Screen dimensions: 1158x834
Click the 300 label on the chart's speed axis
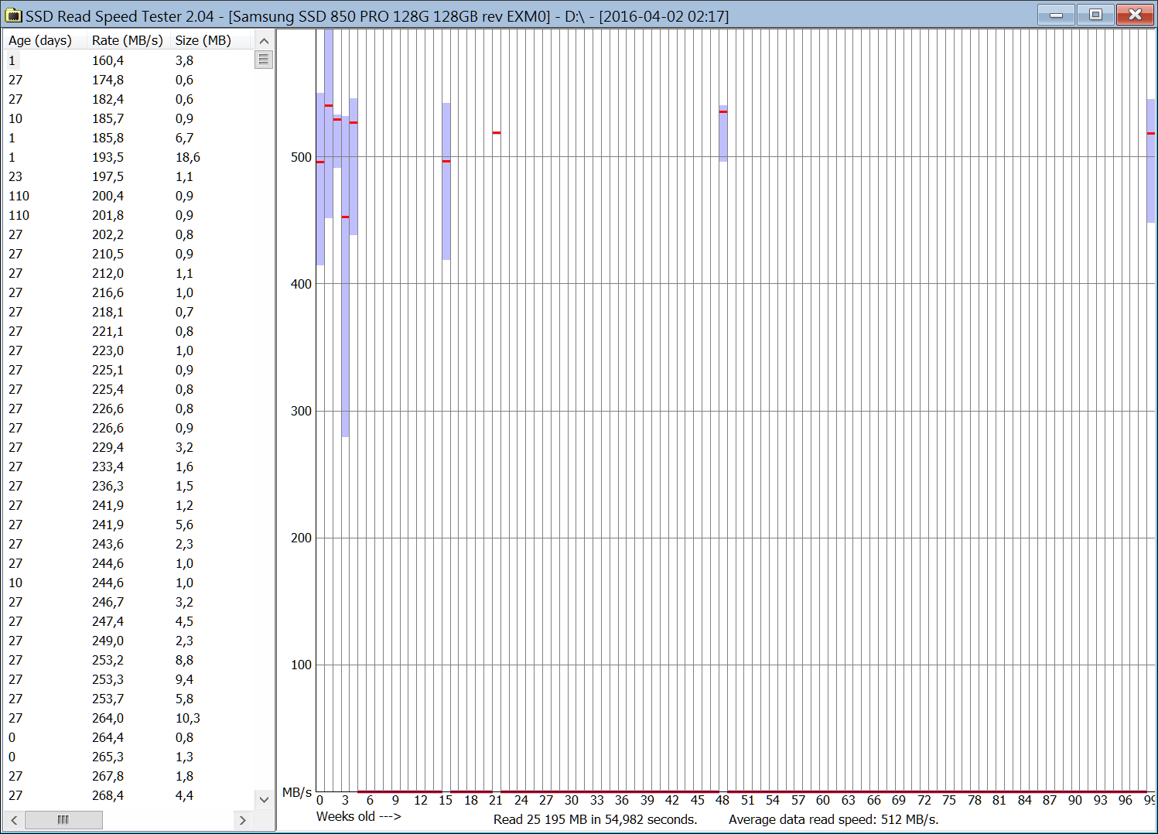tap(301, 411)
